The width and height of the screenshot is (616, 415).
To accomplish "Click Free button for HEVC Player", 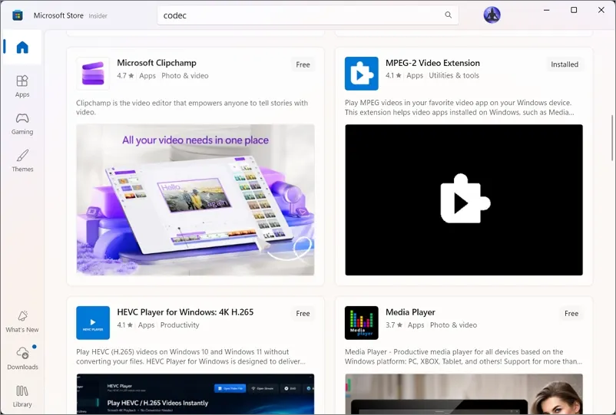I will point(303,314).
